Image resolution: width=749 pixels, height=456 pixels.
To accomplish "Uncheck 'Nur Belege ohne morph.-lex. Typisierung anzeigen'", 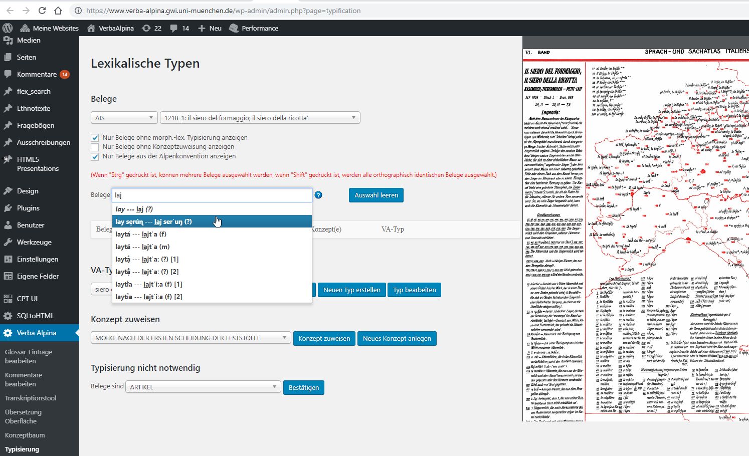I will (x=95, y=138).
